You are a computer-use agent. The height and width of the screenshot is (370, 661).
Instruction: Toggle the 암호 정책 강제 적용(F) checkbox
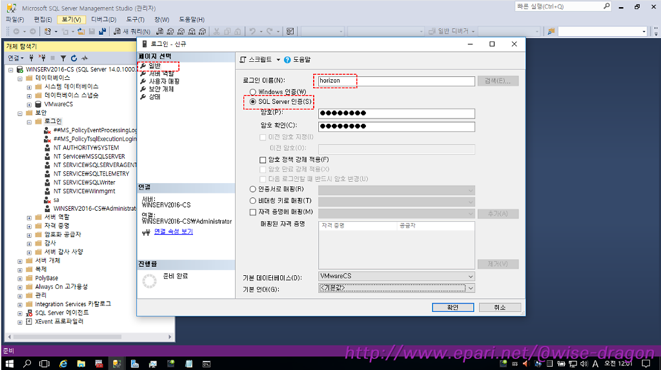pos(263,159)
